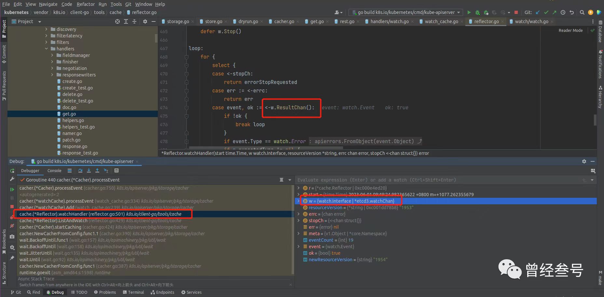Open the run configuration dropdown
The width and height of the screenshot is (604, 297).
click(x=406, y=12)
